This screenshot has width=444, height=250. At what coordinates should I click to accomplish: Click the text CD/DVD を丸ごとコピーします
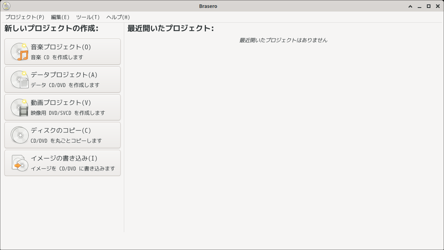[66, 141]
